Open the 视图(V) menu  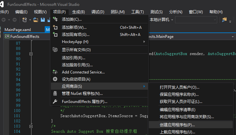tap(40, 12)
